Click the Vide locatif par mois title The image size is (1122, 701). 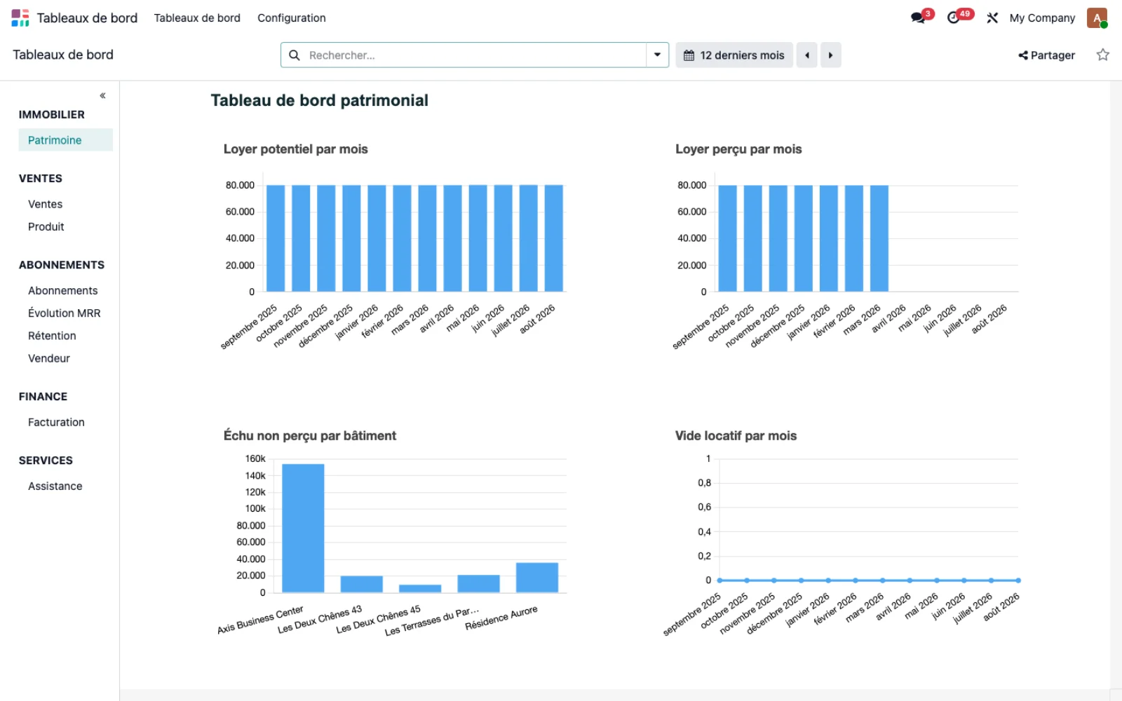pyautogui.click(x=736, y=436)
